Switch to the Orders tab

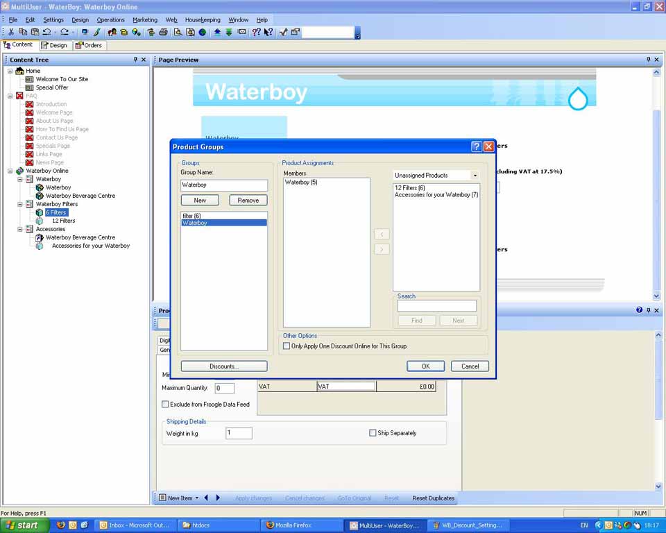click(89, 45)
